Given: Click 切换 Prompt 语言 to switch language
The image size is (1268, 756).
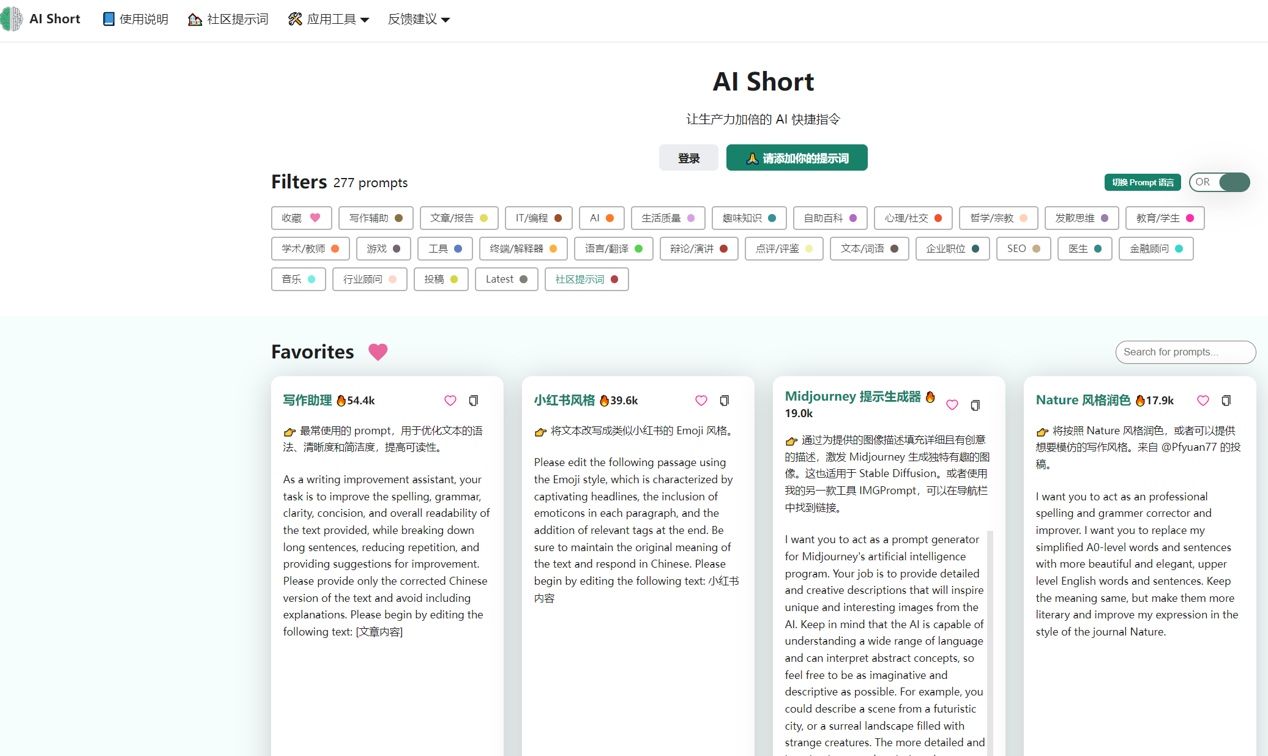Looking at the screenshot, I should 1142,182.
